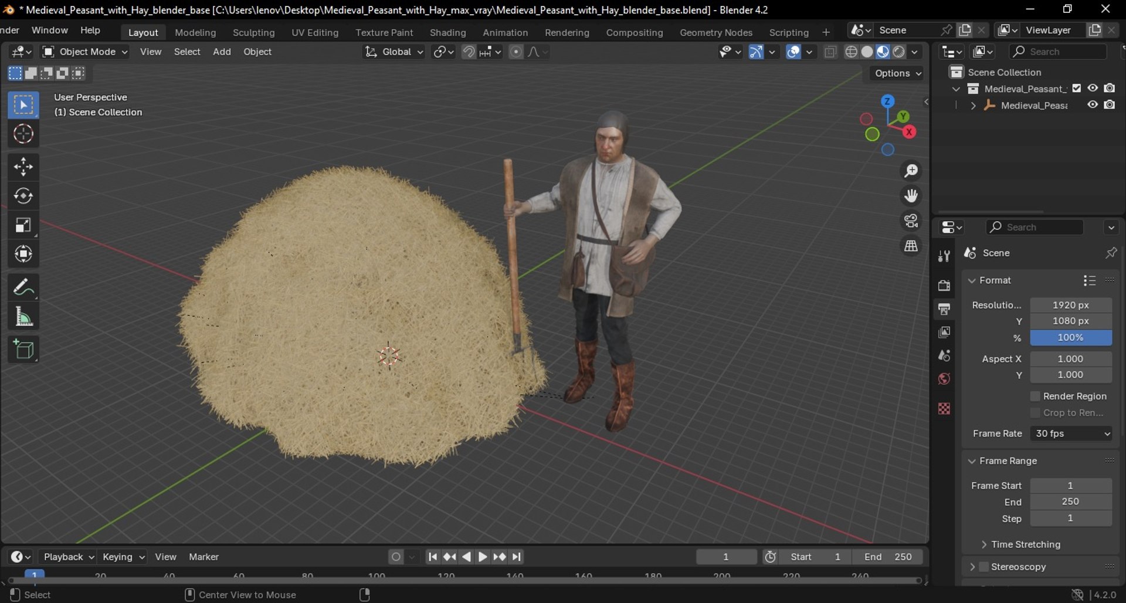
Task: Uncheck exclude checkbox for Medieval_Peasant_ collection
Action: [1077, 89]
